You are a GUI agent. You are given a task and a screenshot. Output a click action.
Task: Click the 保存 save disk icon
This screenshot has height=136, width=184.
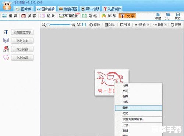pyautogui.click(x=178, y=16)
